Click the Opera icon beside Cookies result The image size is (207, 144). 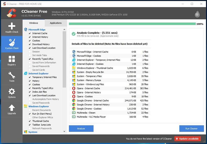point(74,97)
